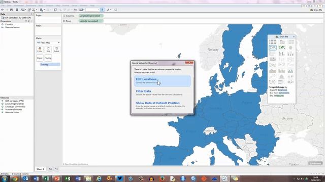This screenshot has height=182, width=325.
Task: Open the Data menu
Action: 9,6
